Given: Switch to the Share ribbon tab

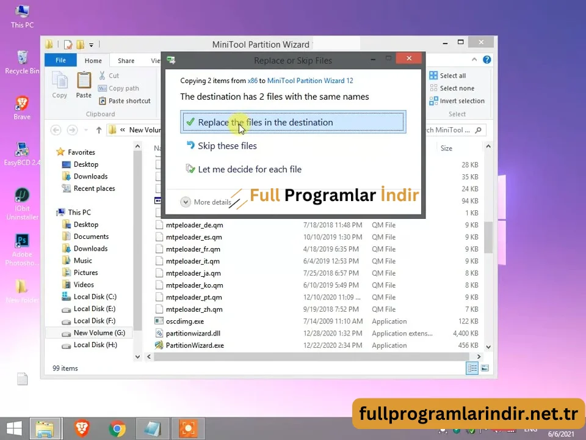Looking at the screenshot, I should pos(126,61).
